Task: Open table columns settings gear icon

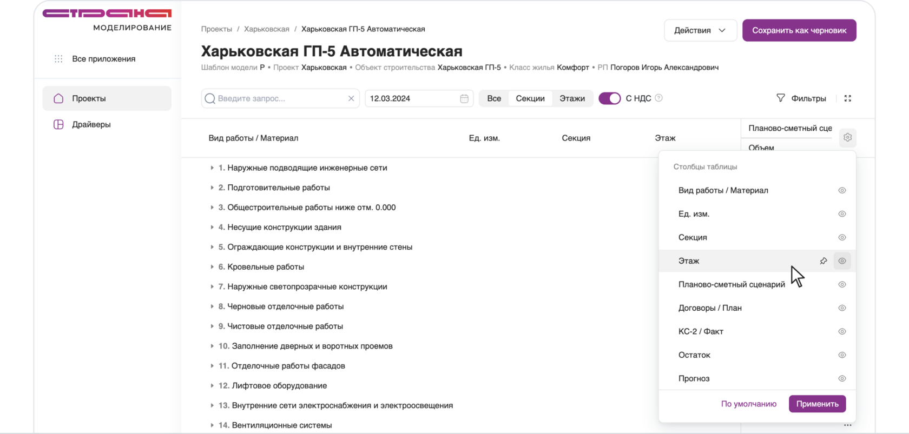Action: [x=848, y=138]
